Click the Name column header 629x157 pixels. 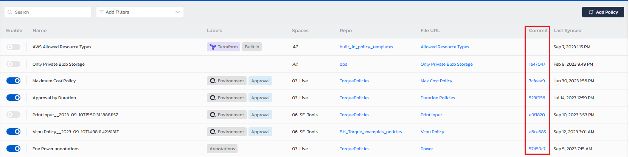pyautogui.click(x=39, y=31)
